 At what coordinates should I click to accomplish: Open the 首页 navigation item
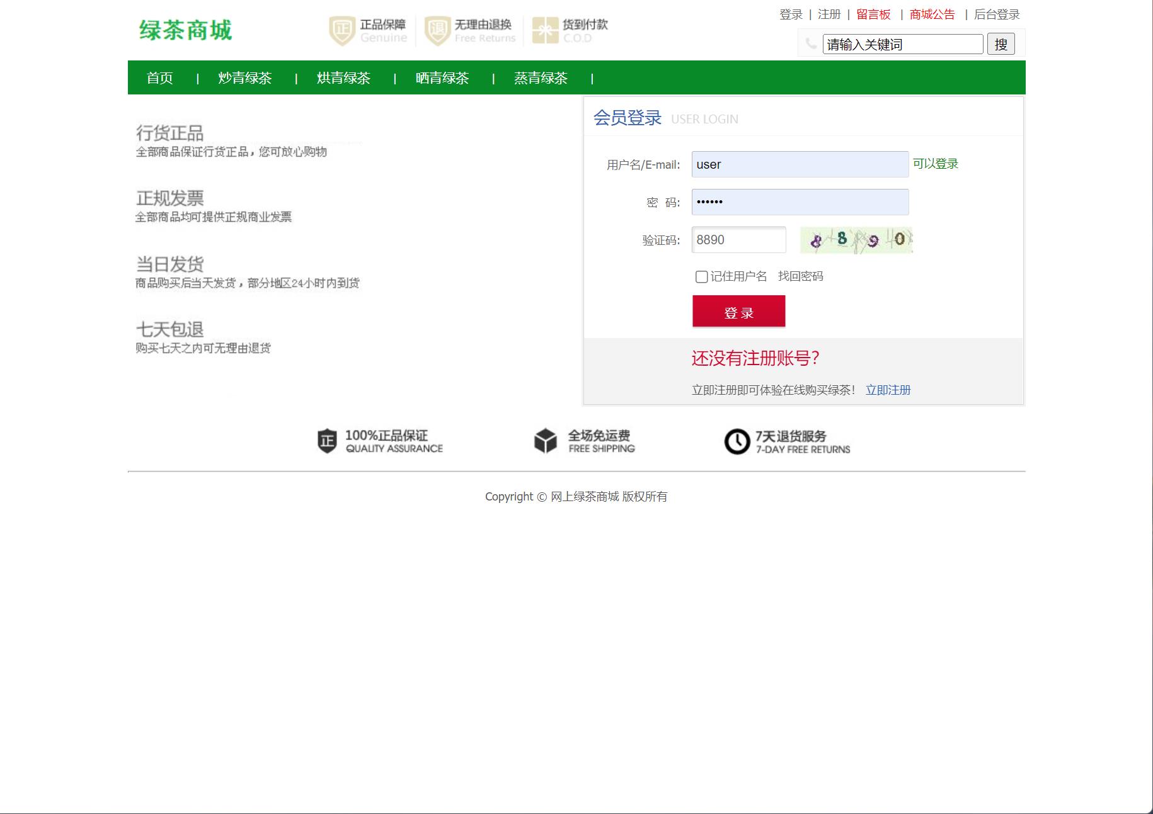click(x=160, y=77)
